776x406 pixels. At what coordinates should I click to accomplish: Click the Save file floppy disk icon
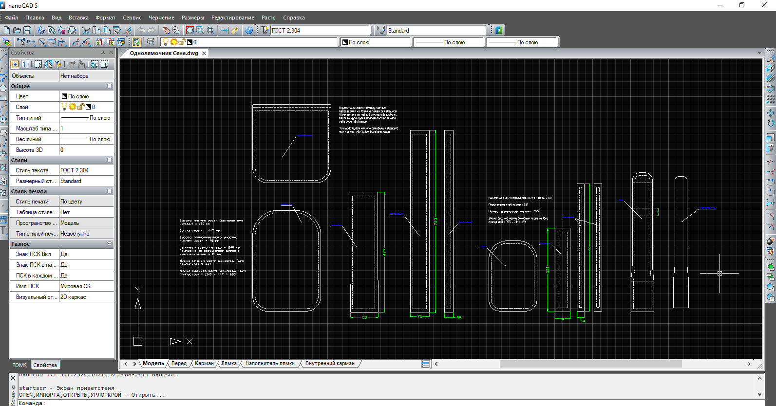pos(27,30)
